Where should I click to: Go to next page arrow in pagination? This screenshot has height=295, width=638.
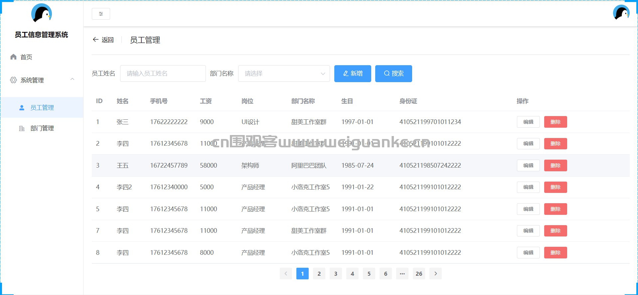pyautogui.click(x=435, y=274)
